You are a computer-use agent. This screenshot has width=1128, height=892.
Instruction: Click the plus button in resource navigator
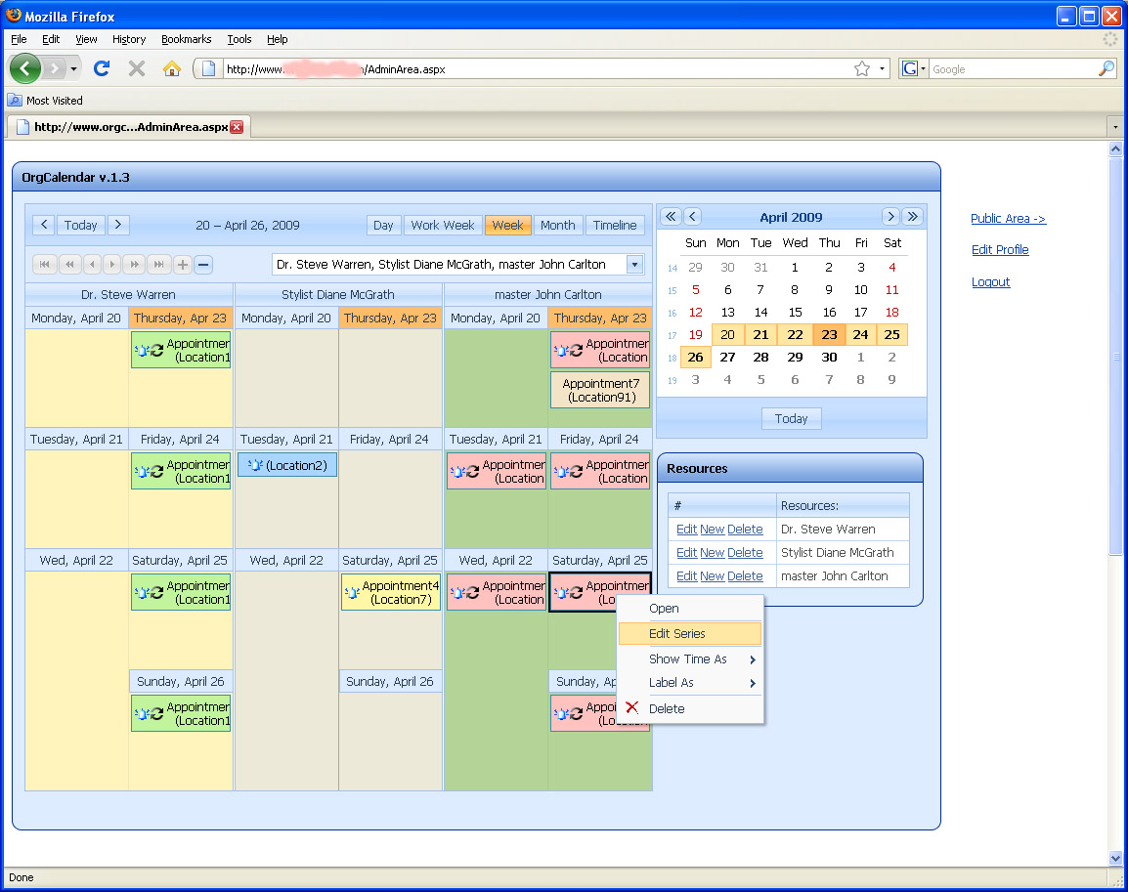pos(183,264)
